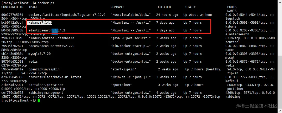This screenshot has width=282, height=113.
Task: Click 'Up 7 hours (healthy)' status
Action: pyautogui.click(x=204, y=69)
